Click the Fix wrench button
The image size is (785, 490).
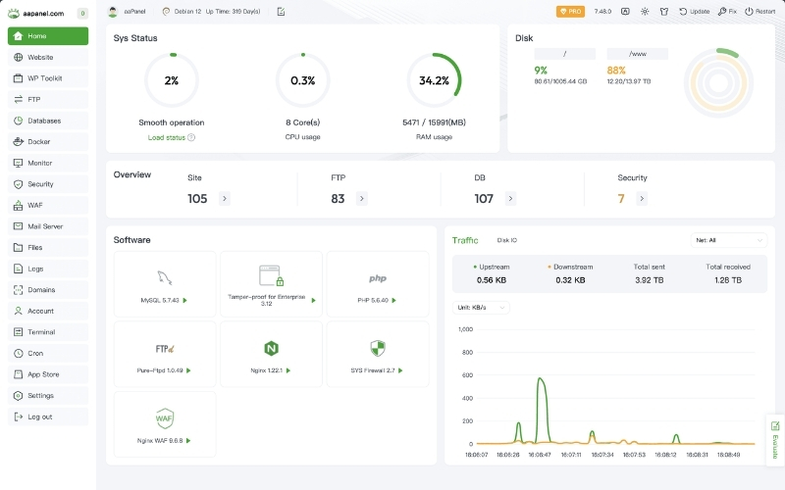pyautogui.click(x=727, y=12)
